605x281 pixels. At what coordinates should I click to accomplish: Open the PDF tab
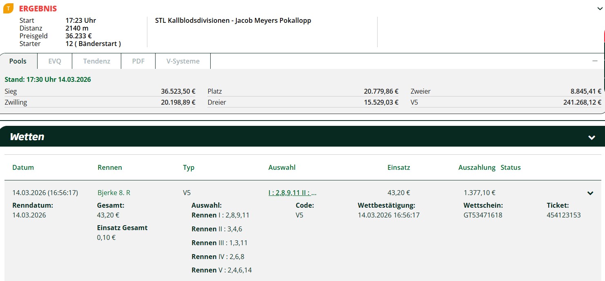coord(138,61)
